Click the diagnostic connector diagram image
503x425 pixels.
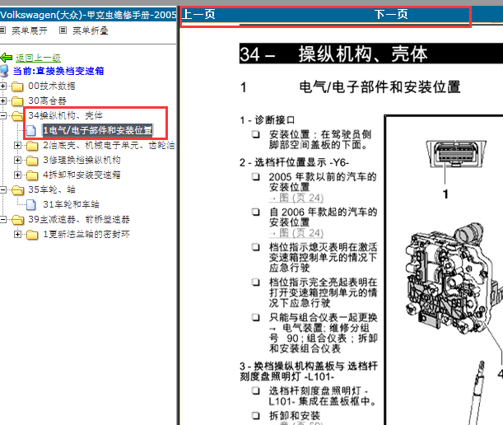tap(456, 154)
